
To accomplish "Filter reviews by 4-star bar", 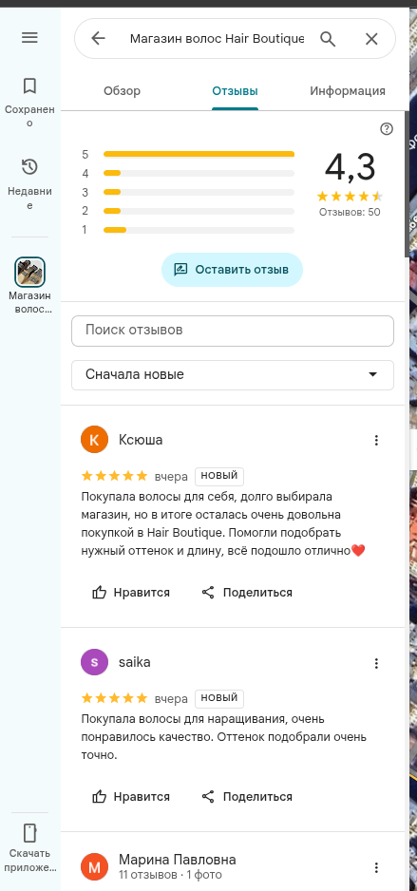I will coord(189,173).
